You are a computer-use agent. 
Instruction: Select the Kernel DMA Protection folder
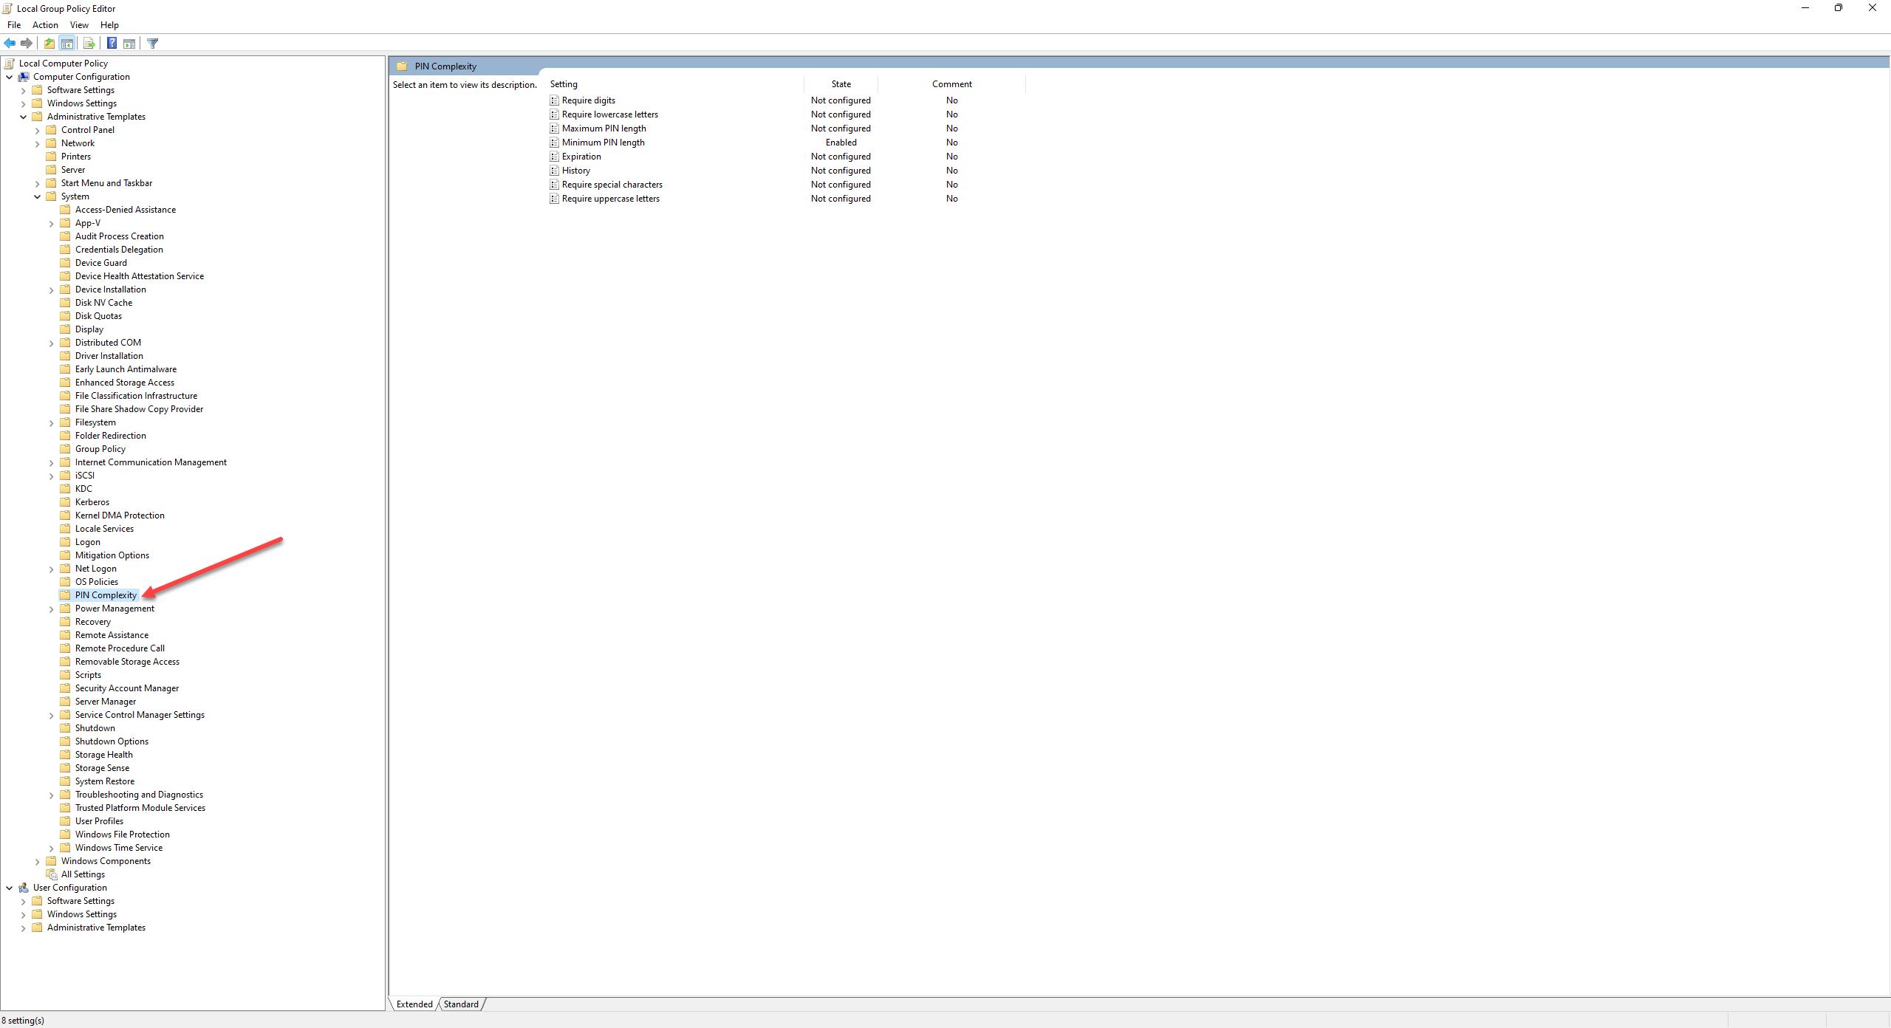coord(120,515)
